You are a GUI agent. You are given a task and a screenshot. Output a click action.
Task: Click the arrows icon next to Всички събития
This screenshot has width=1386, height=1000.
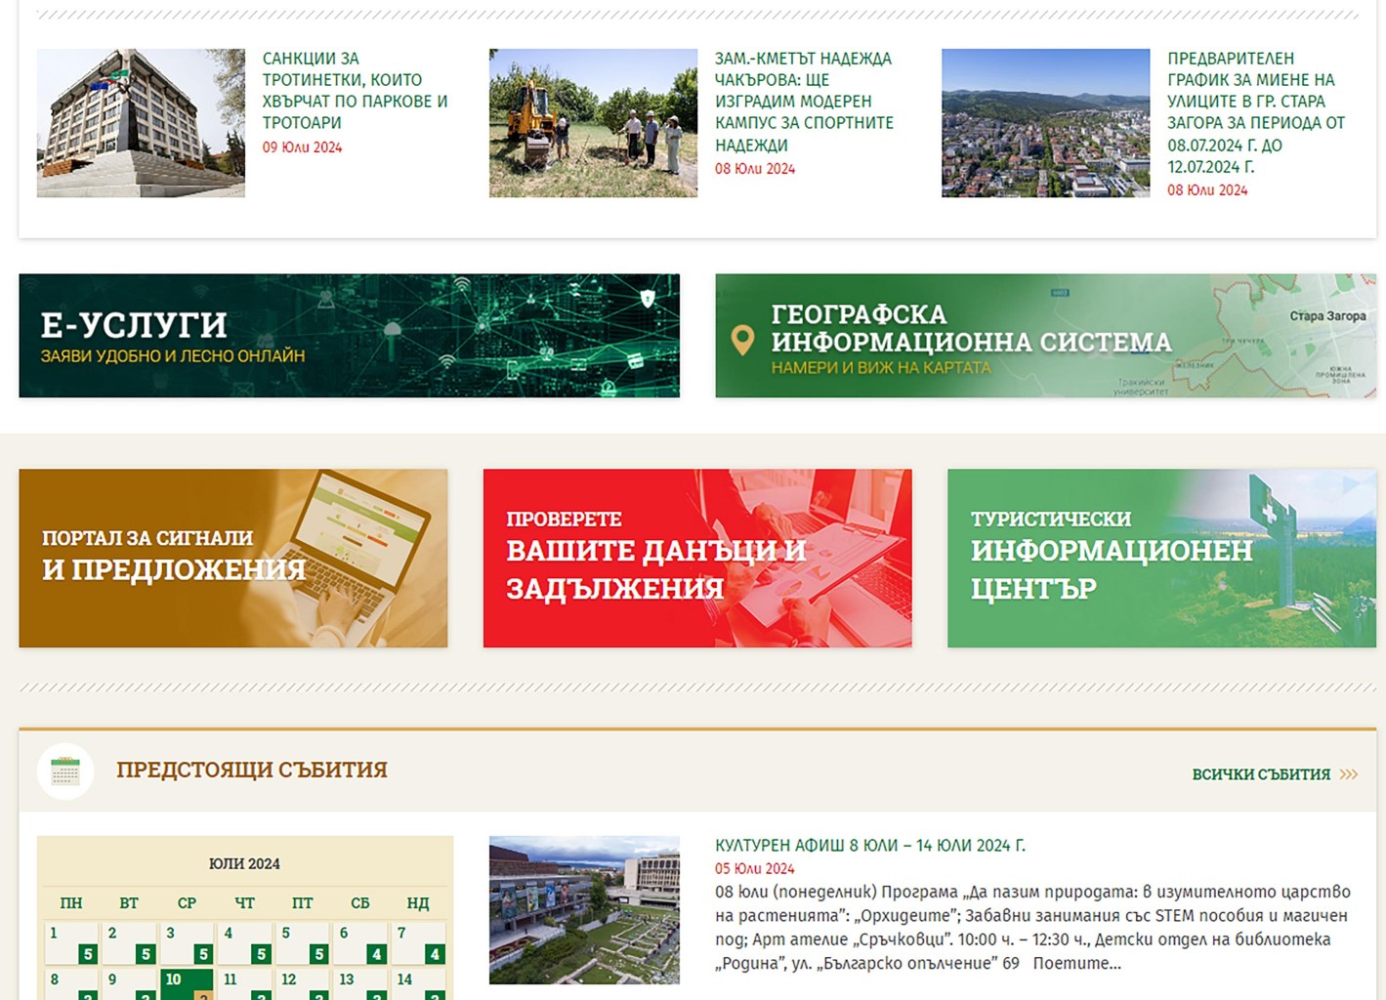[1349, 774]
